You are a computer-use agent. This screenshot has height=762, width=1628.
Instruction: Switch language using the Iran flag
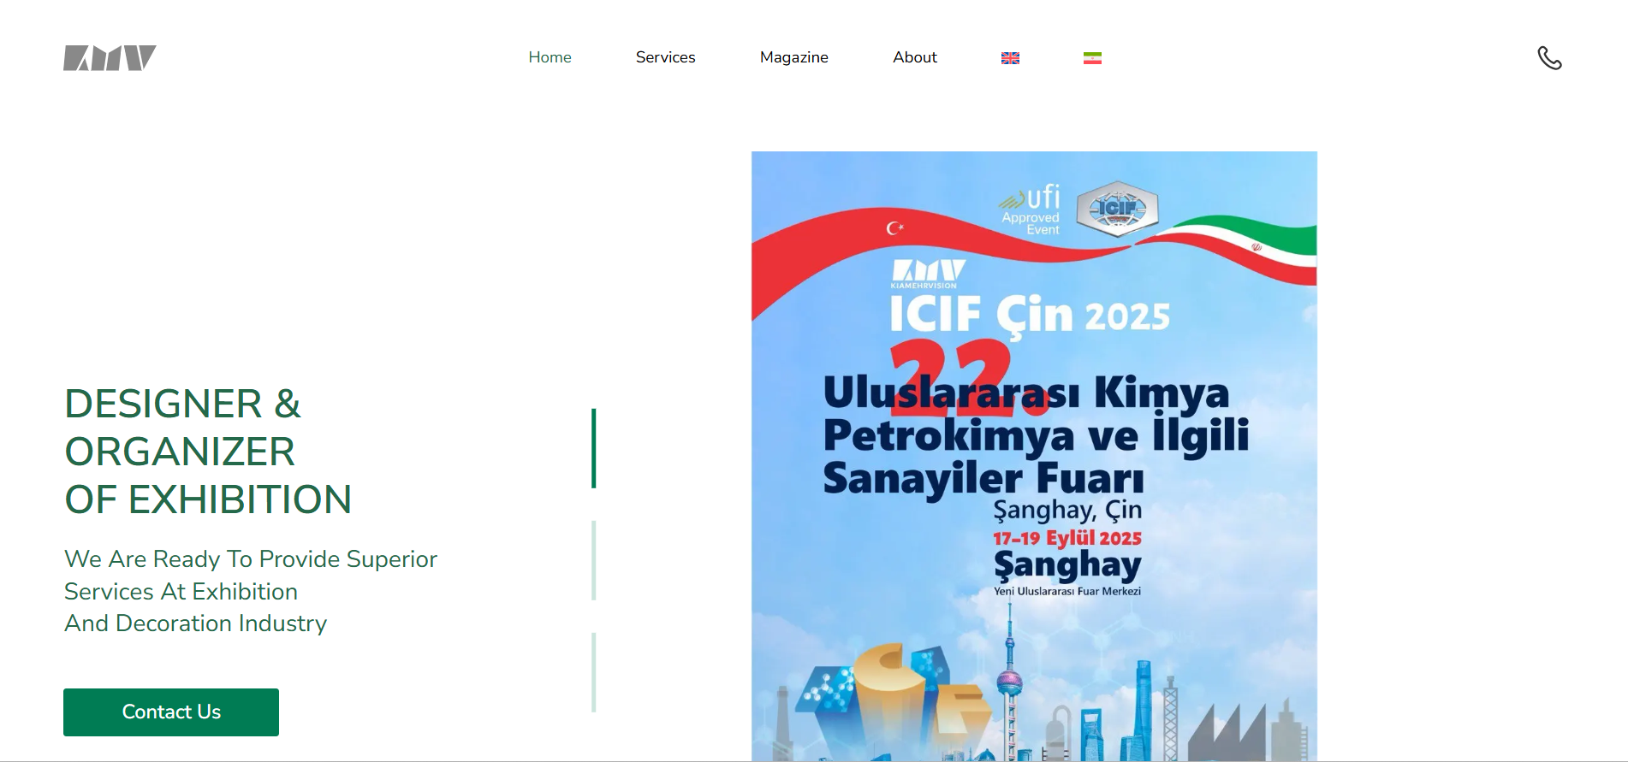point(1092,58)
